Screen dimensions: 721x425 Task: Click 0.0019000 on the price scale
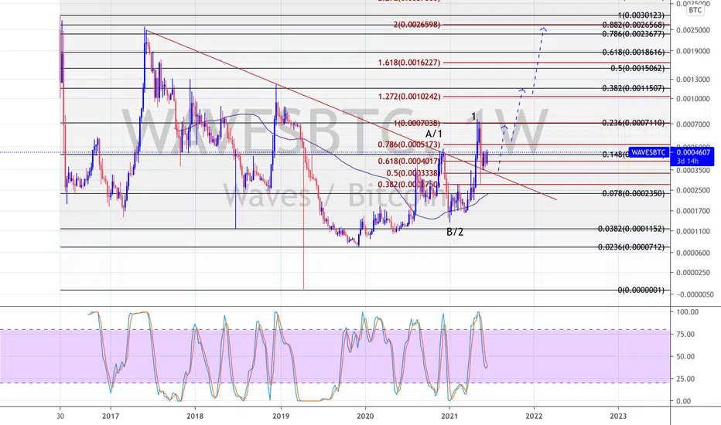[693, 51]
